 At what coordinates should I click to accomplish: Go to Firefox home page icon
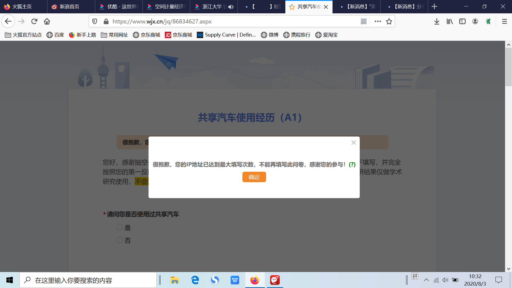pos(47,21)
